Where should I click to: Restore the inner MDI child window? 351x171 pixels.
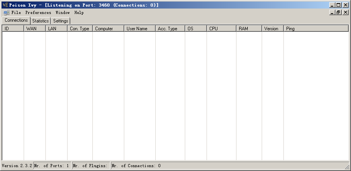[x=338, y=12]
